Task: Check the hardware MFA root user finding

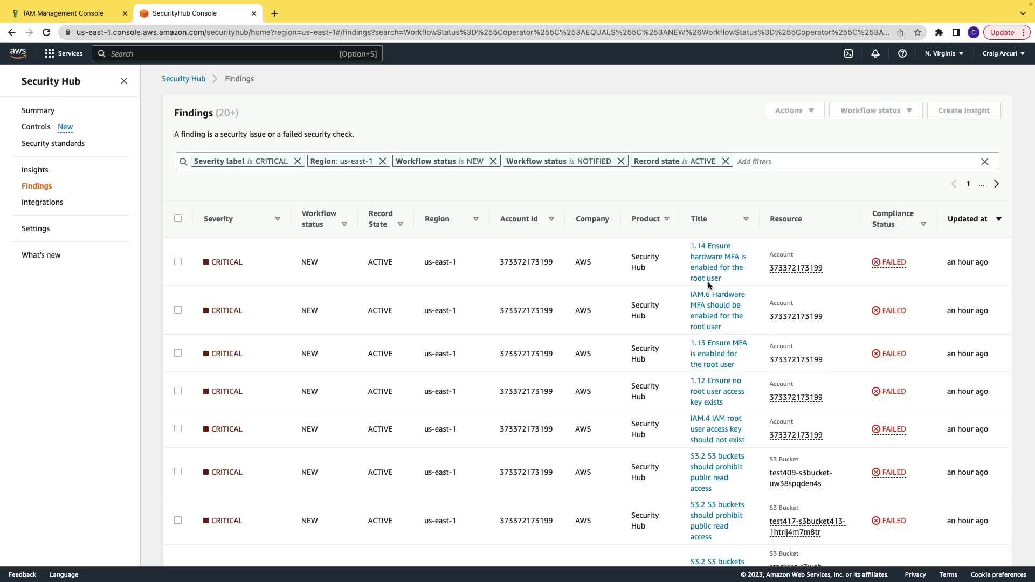Action: point(178,261)
